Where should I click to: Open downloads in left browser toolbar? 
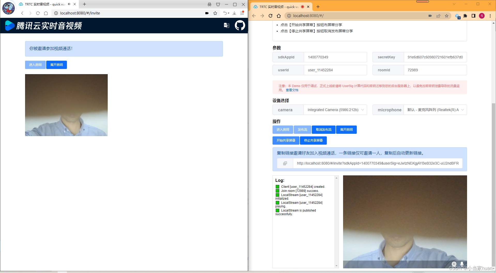pos(234,13)
